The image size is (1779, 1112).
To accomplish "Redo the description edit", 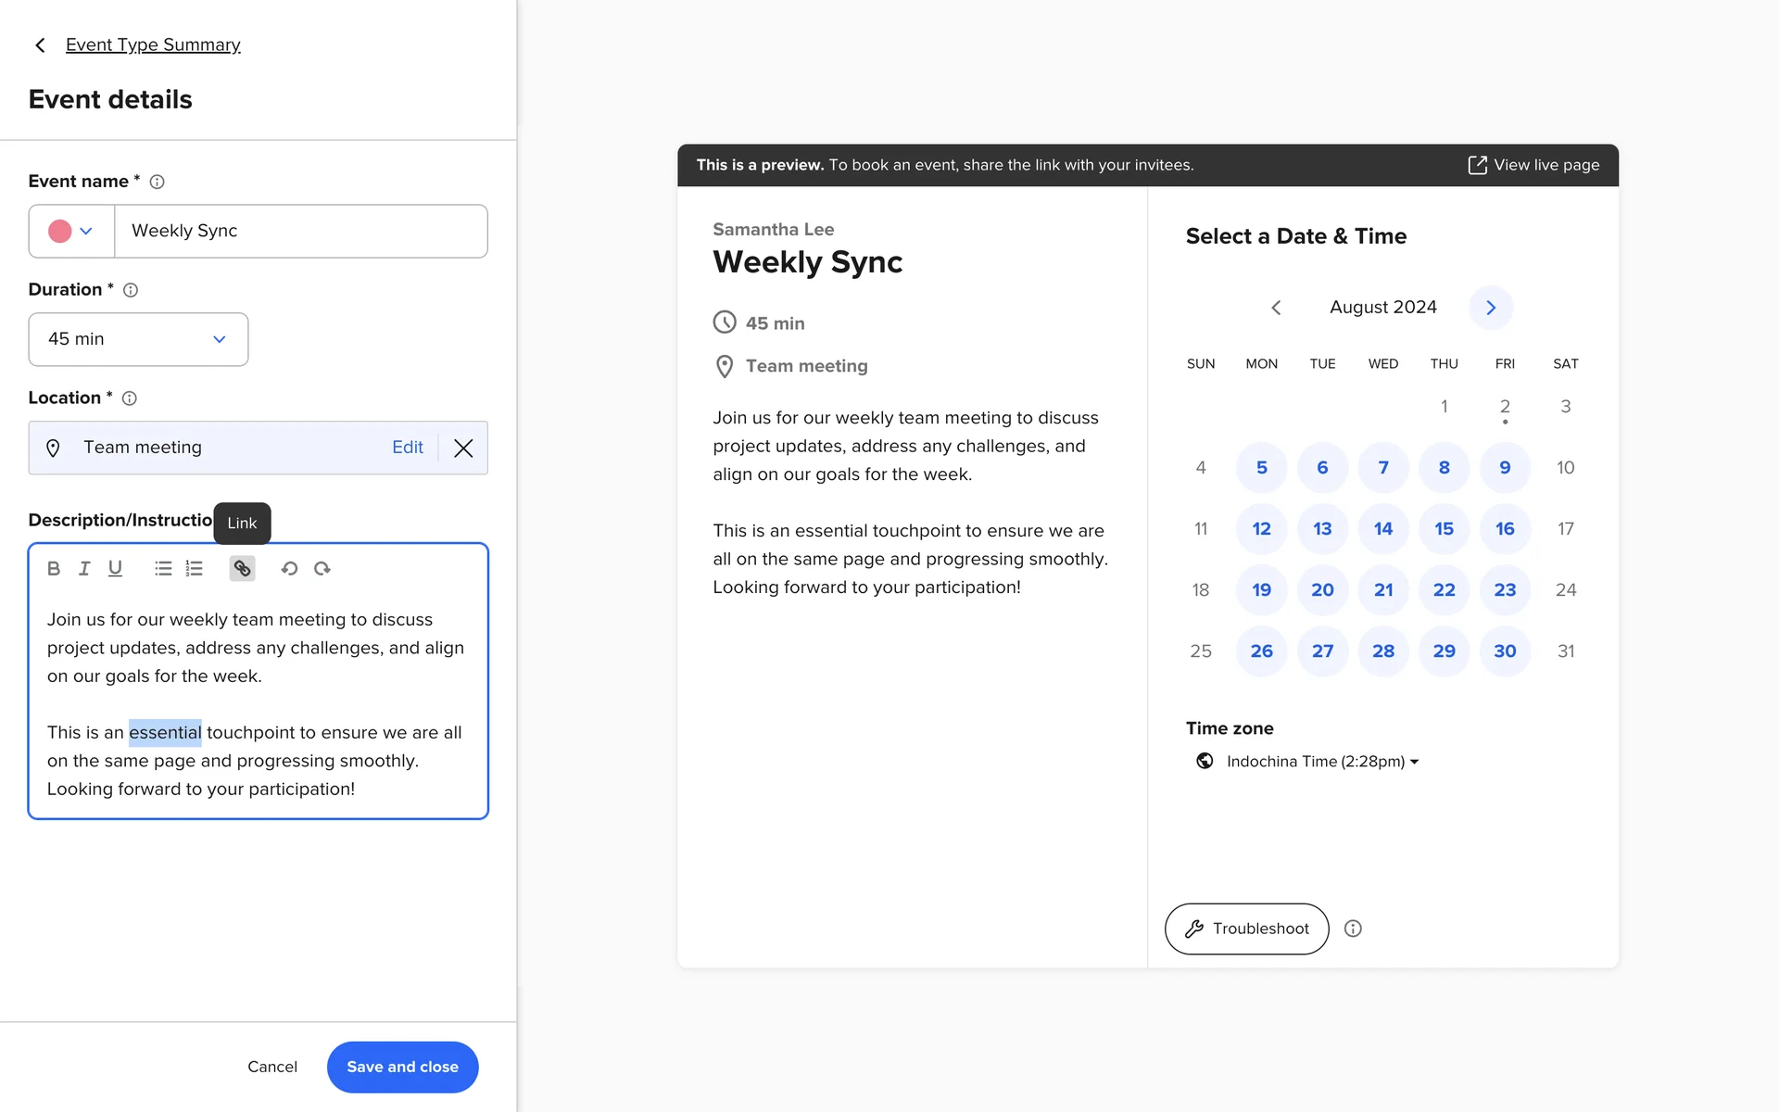I will coord(322,568).
